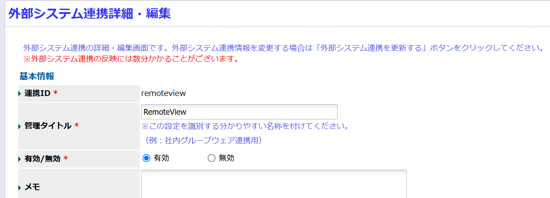Screen dimensions: 550x198
Task: Click the blue description sentence under the heading
Action: pos(283,48)
